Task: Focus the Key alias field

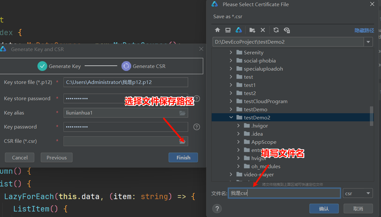Action: [126, 113]
